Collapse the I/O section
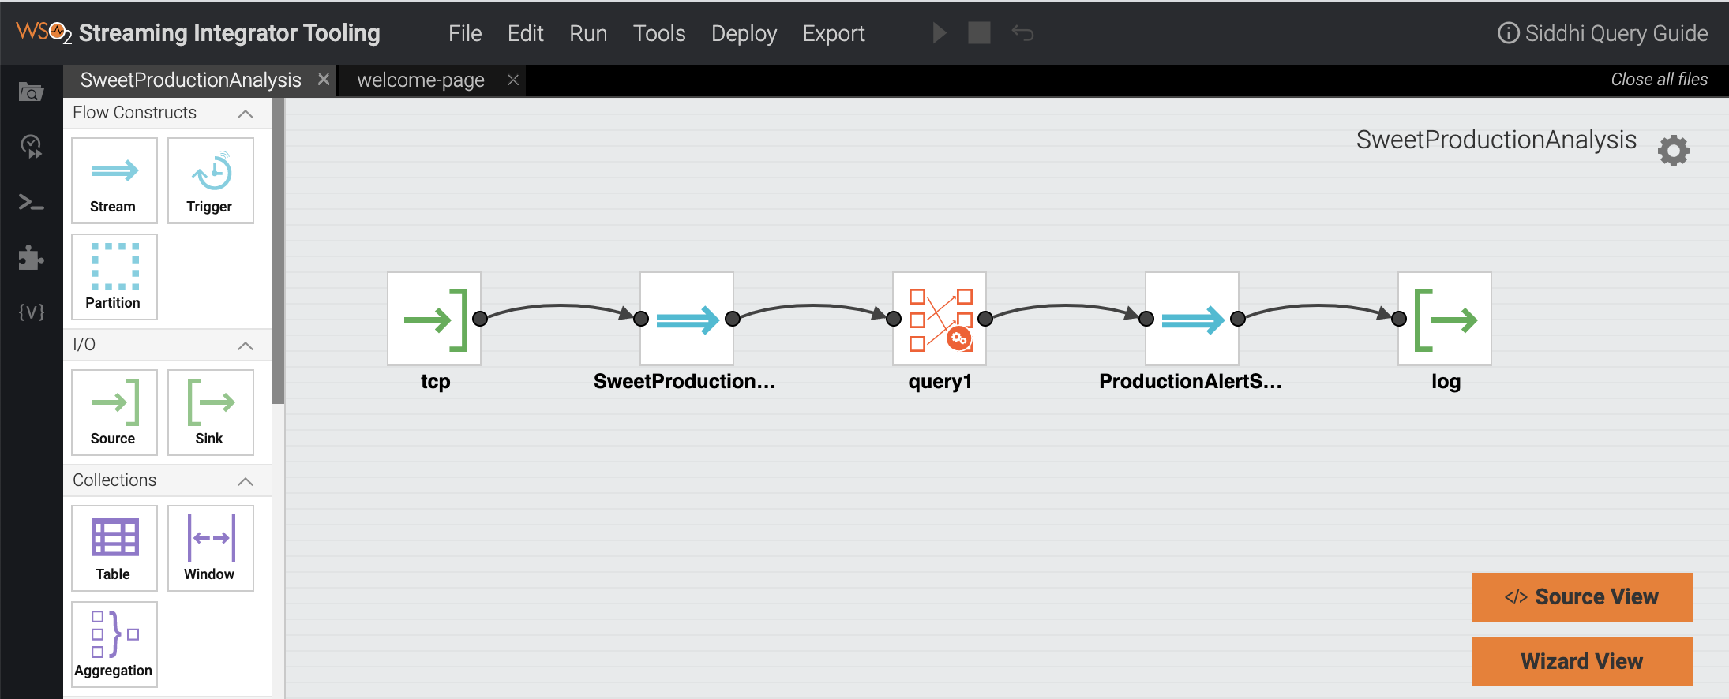Screen dimensions: 1729x699 (246, 346)
